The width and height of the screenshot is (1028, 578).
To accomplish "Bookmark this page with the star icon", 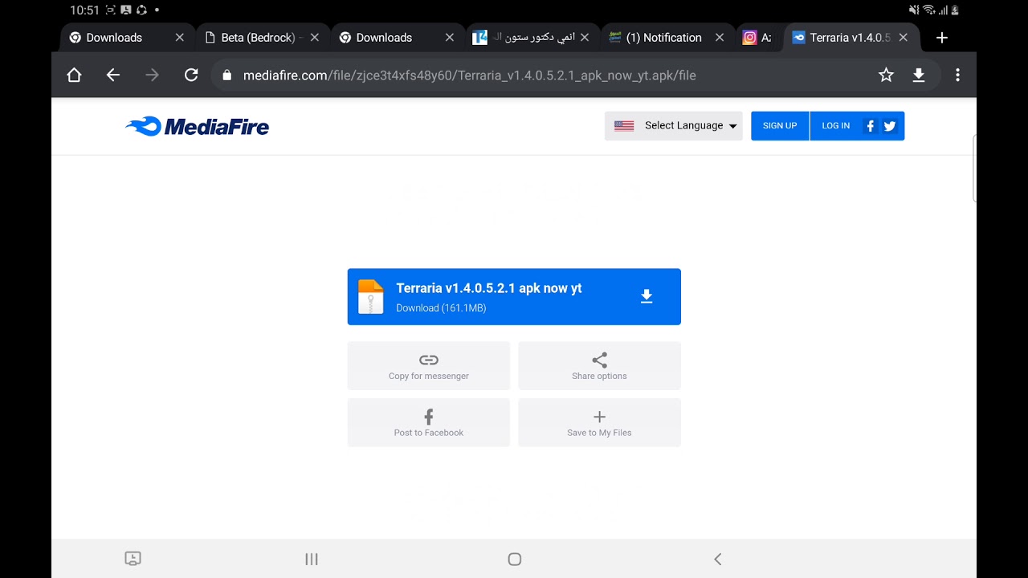I will click(x=886, y=75).
